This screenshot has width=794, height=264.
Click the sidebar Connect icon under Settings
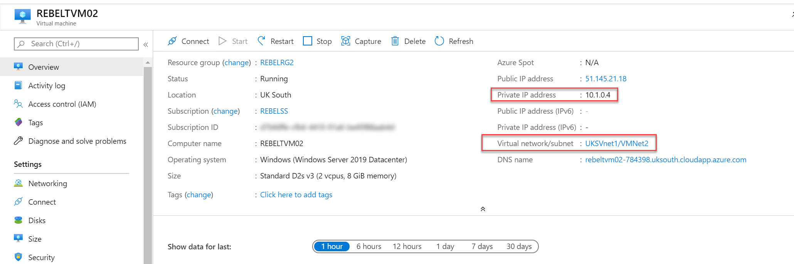click(18, 202)
